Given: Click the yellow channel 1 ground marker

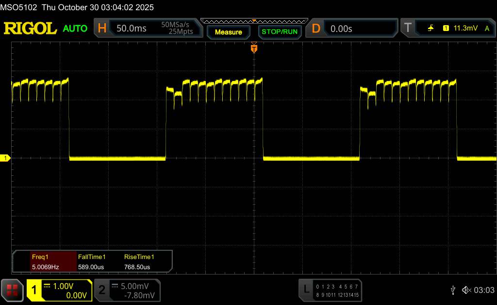Looking at the screenshot, I should pos(5,158).
